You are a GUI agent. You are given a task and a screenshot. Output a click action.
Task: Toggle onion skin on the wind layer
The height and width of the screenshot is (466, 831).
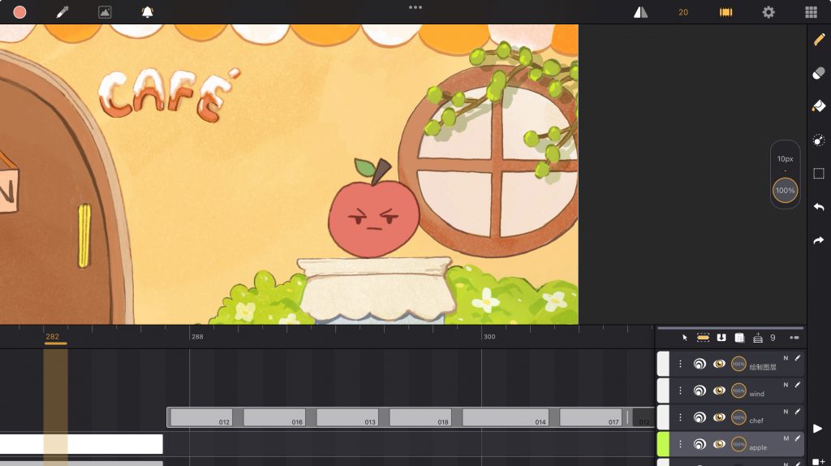(700, 390)
